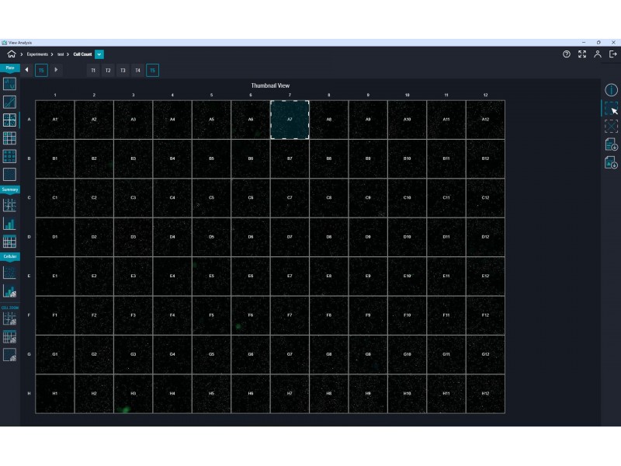621x466 pixels.
Task: Open the info panel circled-i icon
Action: tap(611, 90)
